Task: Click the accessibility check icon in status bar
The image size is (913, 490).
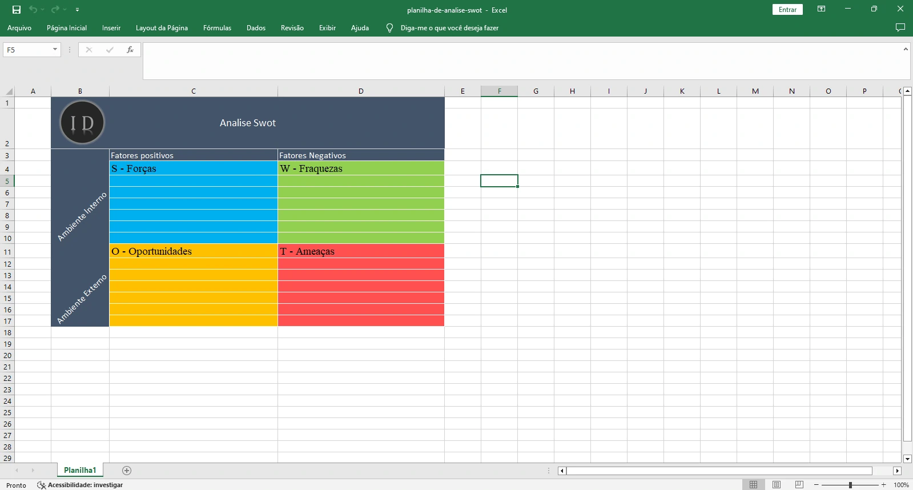Action: (x=41, y=485)
